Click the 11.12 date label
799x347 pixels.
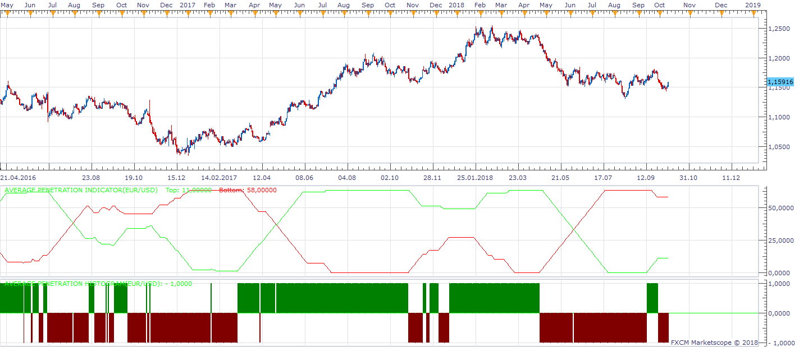pyautogui.click(x=731, y=178)
